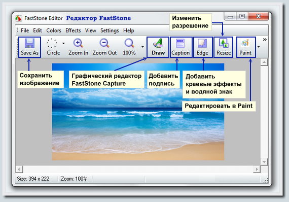Zoom In on the image
The height and width of the screenshot is (202, 289).
(x=78, y=47)
